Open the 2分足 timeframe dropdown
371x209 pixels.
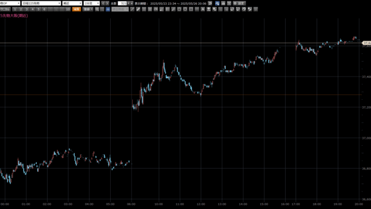click(92, 3)
